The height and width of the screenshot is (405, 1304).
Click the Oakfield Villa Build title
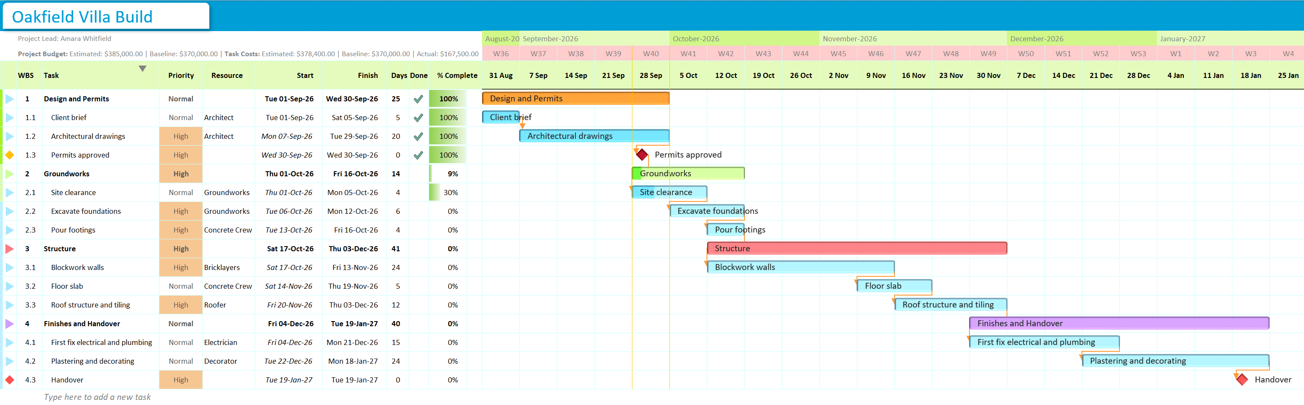click(82, 17)
